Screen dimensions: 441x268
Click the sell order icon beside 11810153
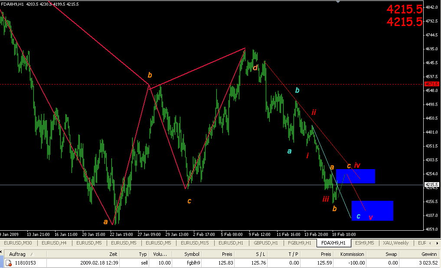(x=9, y=263)
